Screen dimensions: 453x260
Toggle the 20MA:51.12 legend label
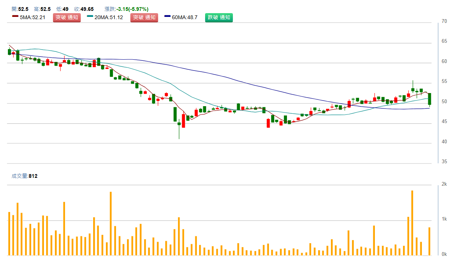[109, 18]
